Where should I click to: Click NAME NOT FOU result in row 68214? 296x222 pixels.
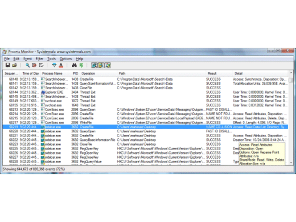click(219, 114)
